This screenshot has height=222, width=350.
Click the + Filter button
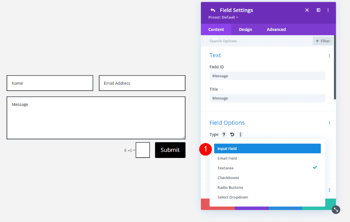pyautogui.click(x=323, y=41)
